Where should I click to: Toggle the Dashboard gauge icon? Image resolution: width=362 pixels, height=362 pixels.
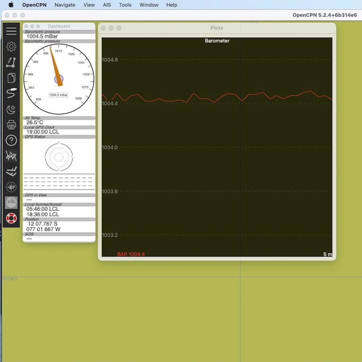[x=11, y=203]
